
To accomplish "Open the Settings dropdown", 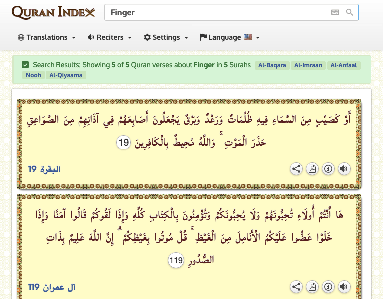I will (x=166, y=37).
